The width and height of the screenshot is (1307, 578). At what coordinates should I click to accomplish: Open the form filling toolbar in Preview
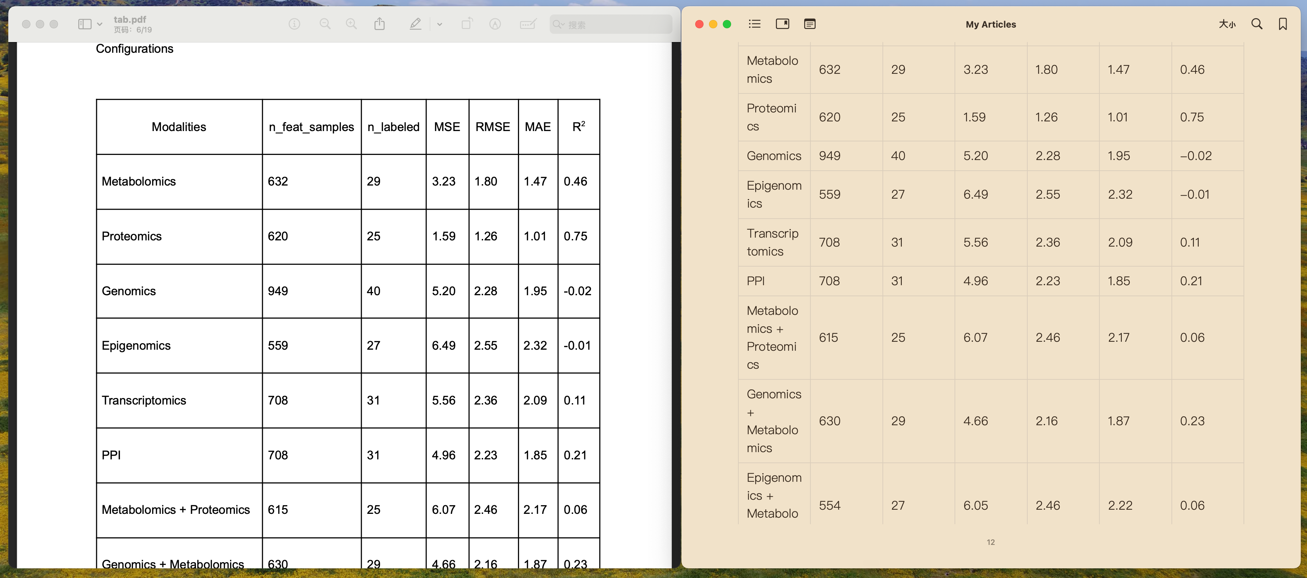(528, 24)
